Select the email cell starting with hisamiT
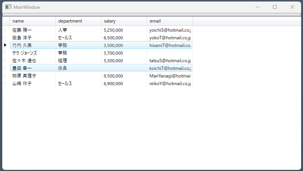Viewport: 303px width, 171px height. tap(170, 45)
